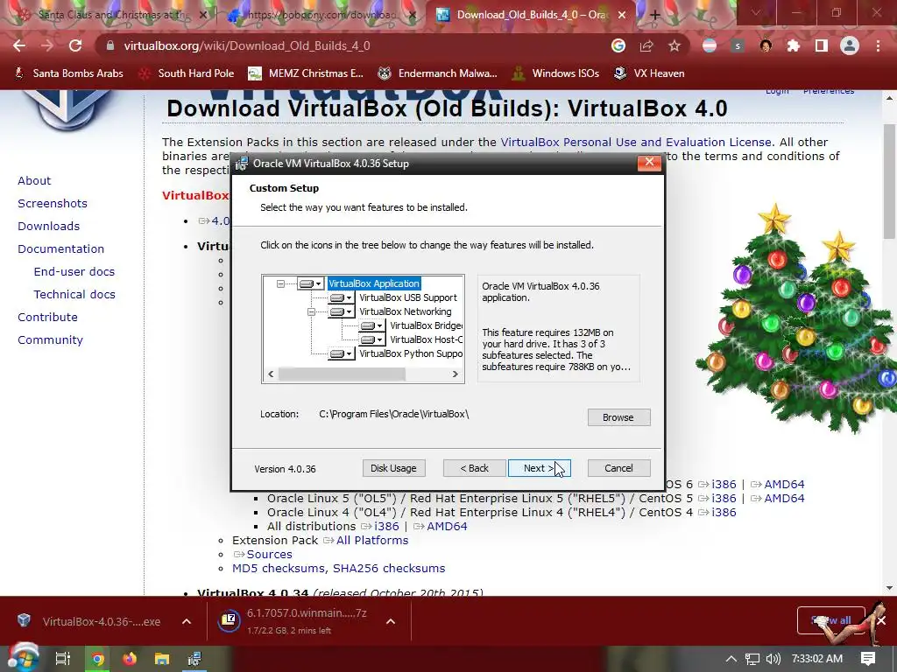The width and height of the screenshot is (897, 672).
Task: Open Task View on taskbar
Action: click(x=63, y=659)
